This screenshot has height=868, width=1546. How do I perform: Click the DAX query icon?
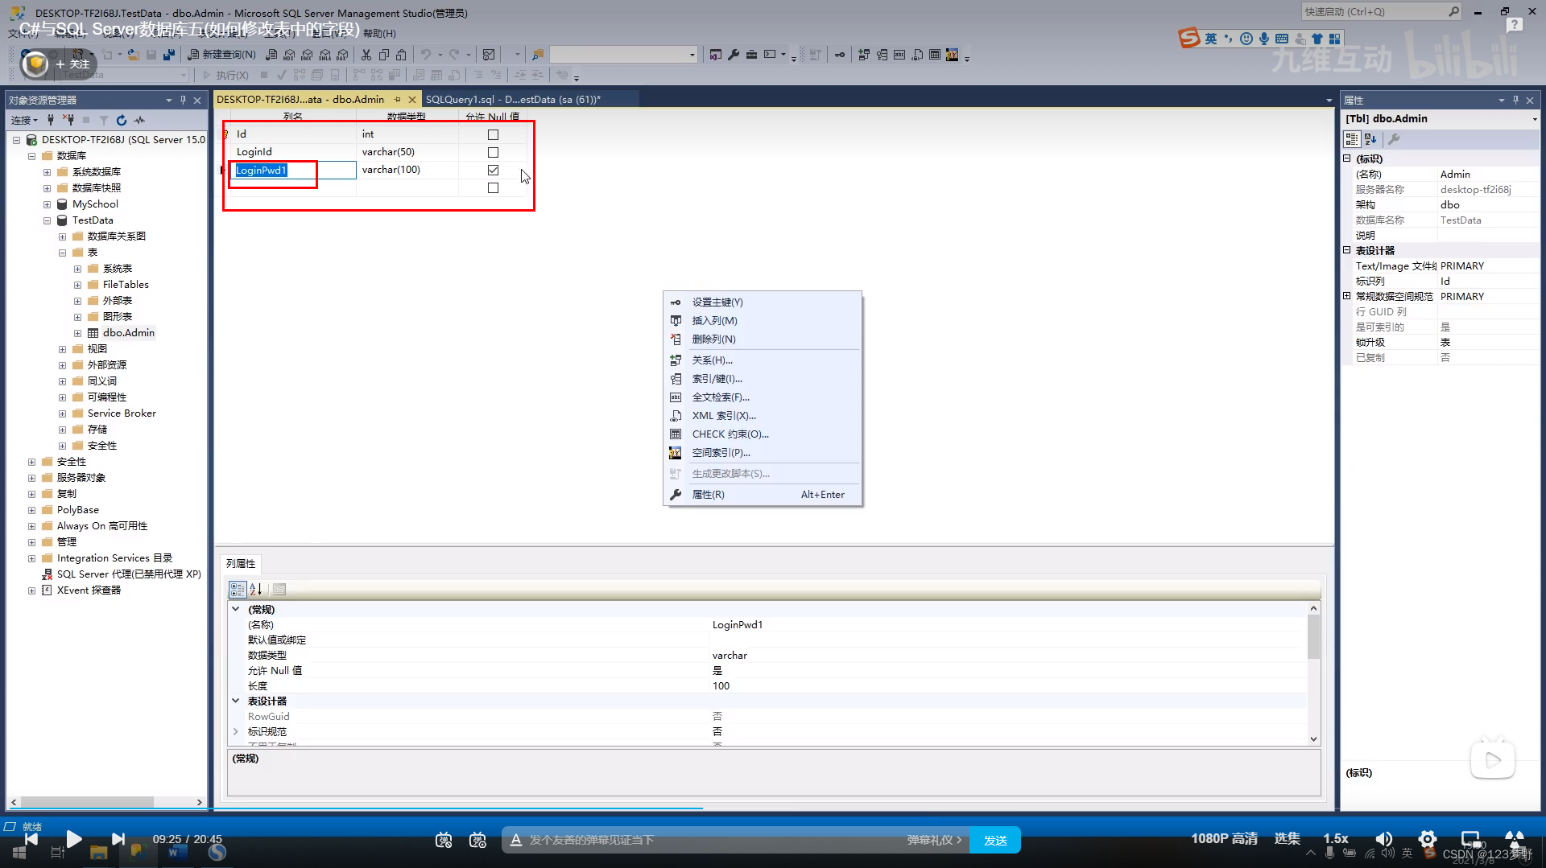pos(342,55)
